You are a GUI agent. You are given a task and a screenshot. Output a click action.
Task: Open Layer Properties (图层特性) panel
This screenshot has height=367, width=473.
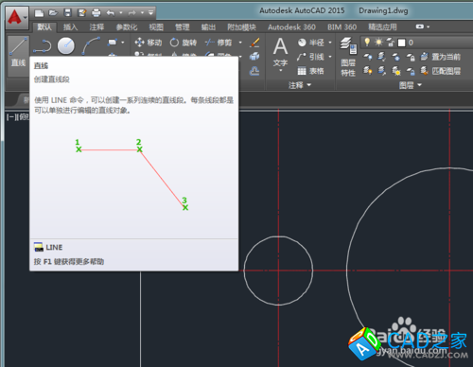348,57
